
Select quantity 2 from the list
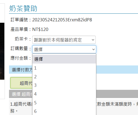(64, 77)
